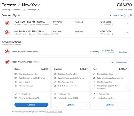Viewport: 134px width, 116px height.
Task: Click Continue under the Flex fare
Action: pyautogui.click(x=110, y=105)
